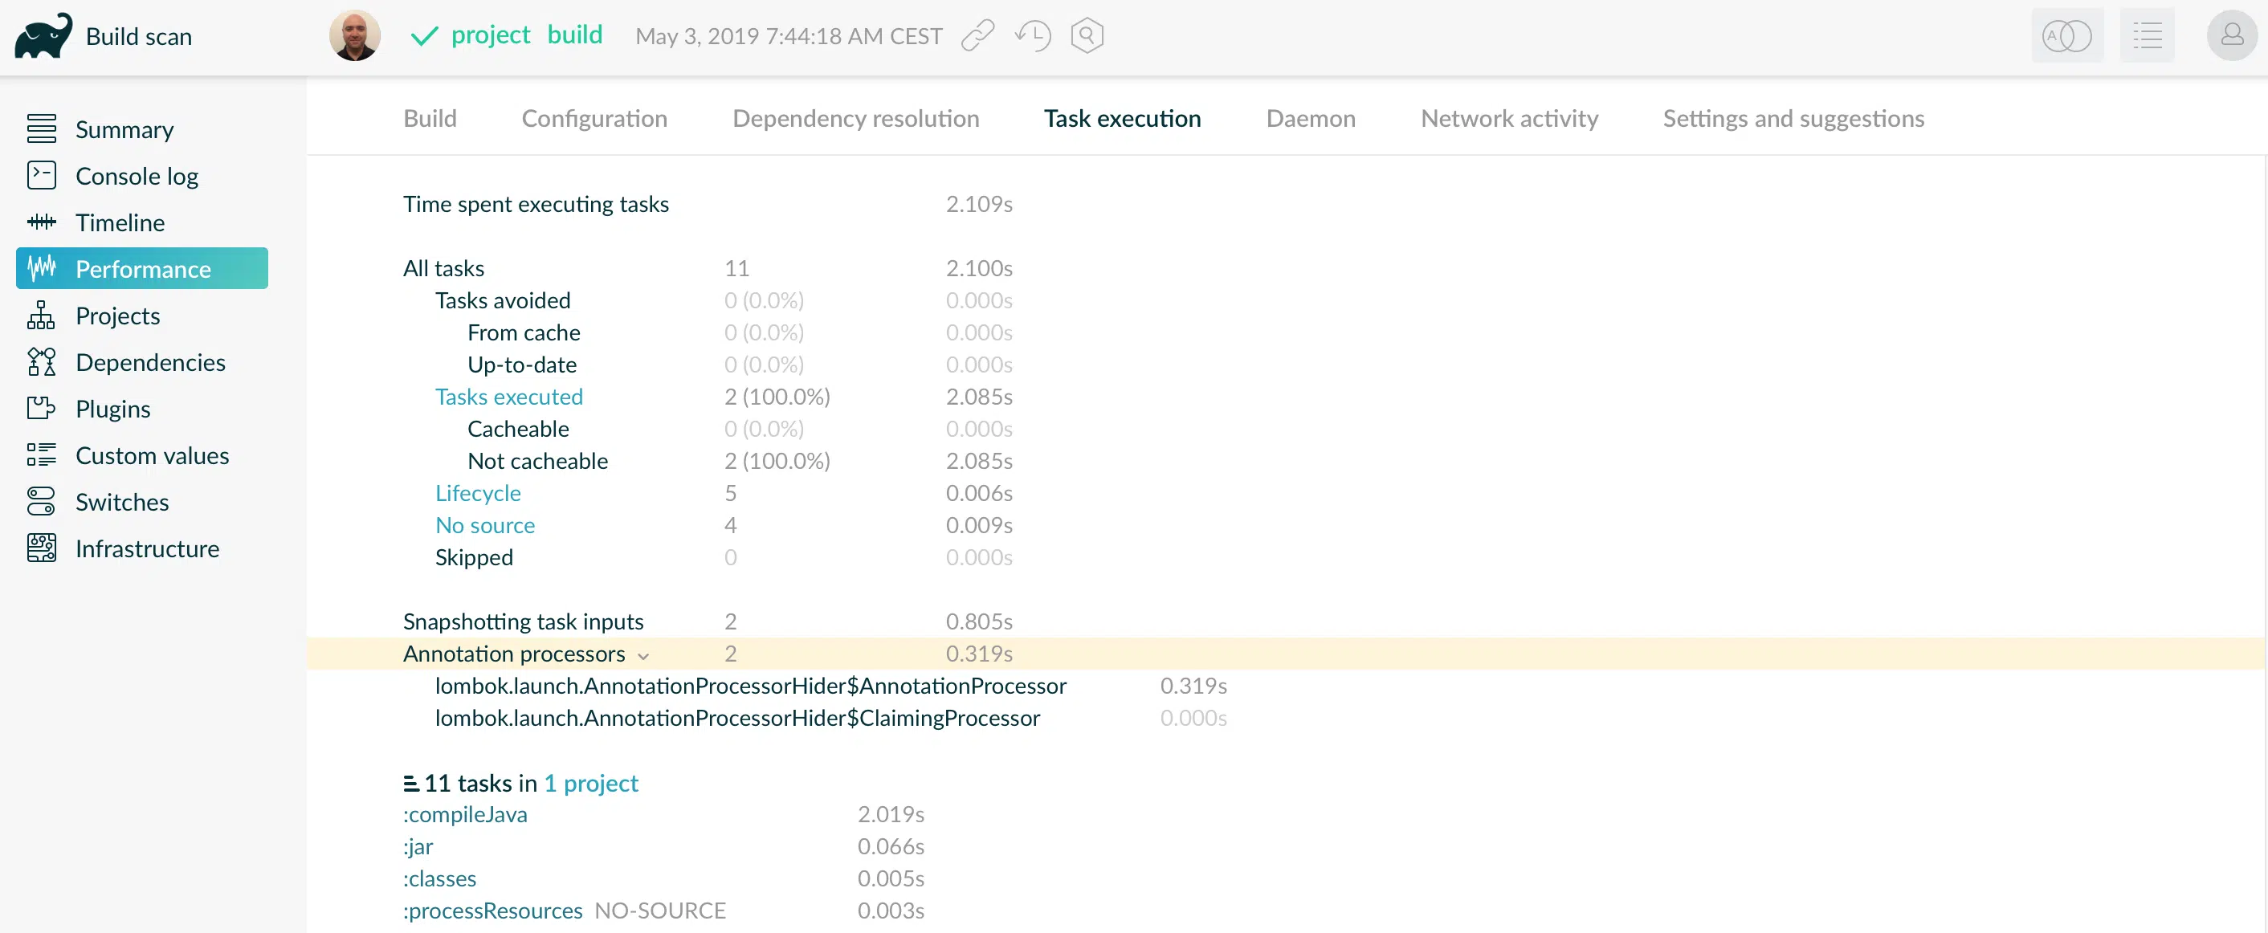
Task: Switch to the Dependency resolution tab
Action: tap(855, 118)
